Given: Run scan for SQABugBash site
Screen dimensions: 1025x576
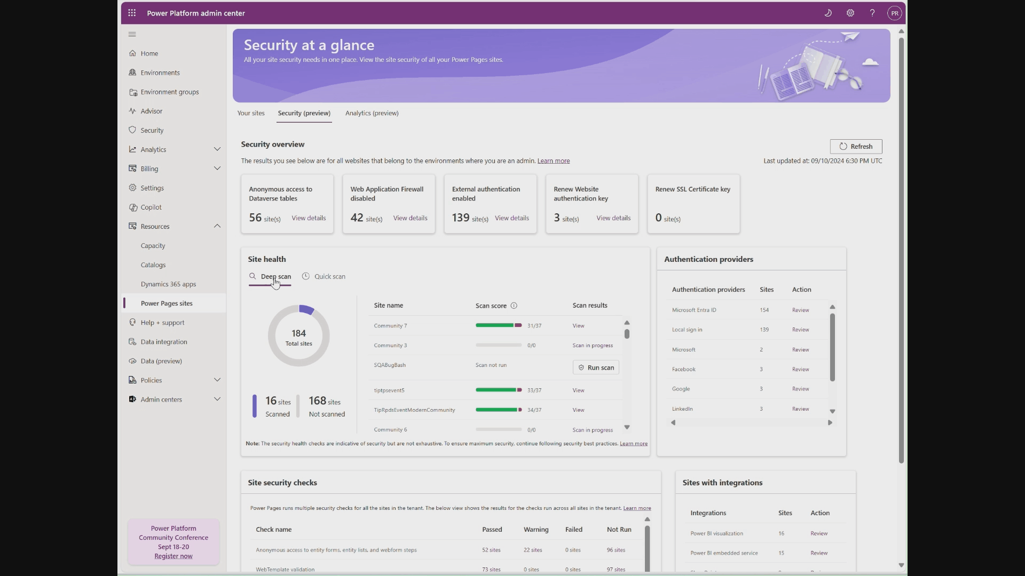Looking at the screenshot, I should (596, 367).
